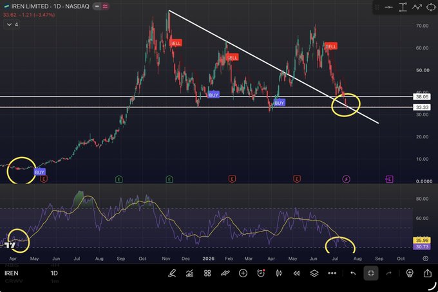
Task: Click the purple 30.73 RSI value label
Action: coord(422,246)
